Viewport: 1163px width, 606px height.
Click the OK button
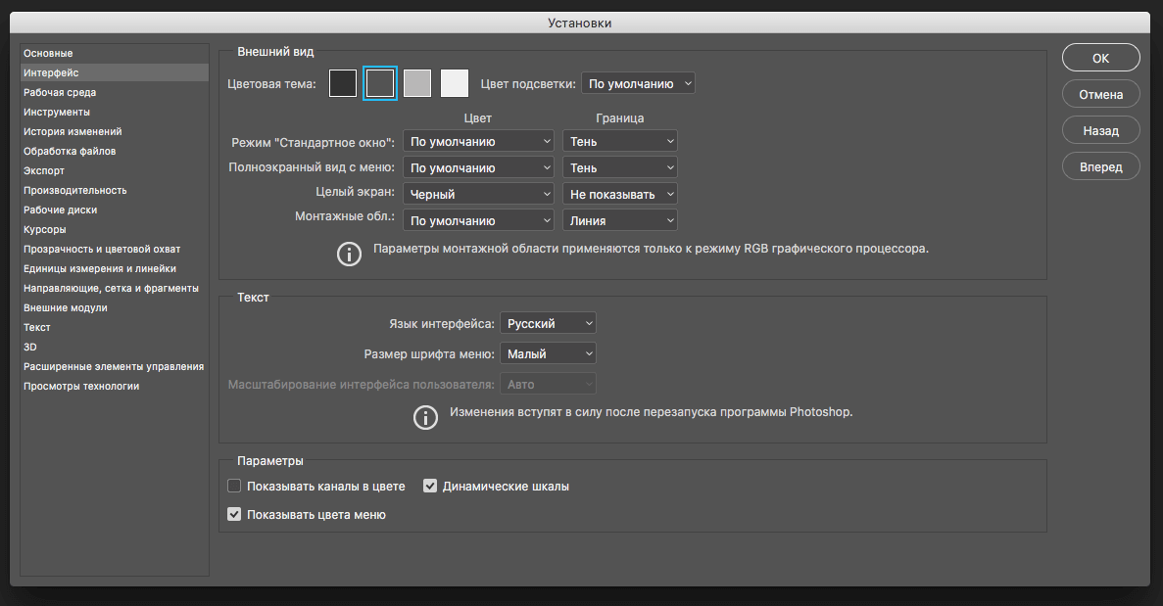[1100, 58]
